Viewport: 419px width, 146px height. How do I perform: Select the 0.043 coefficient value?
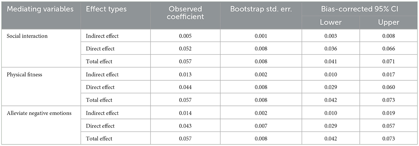185,126
